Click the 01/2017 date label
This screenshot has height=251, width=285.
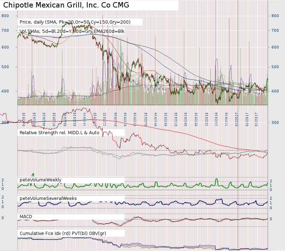(237, 119)
